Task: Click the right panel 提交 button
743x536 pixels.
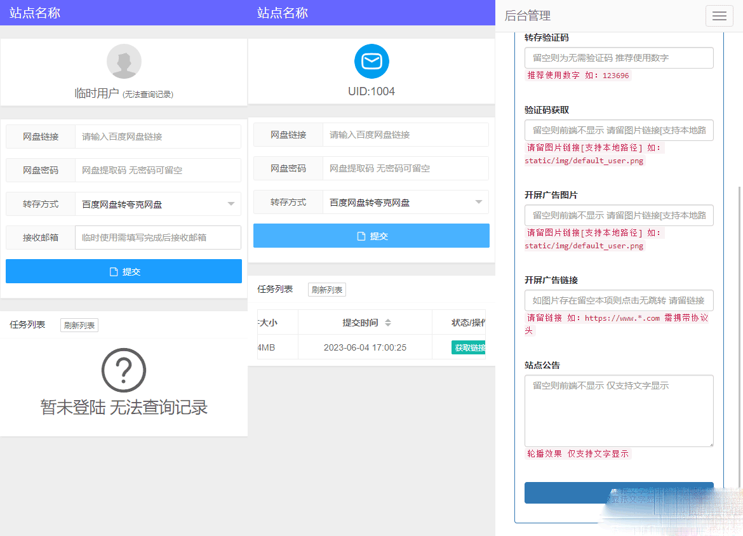Action: coord(371,236)
